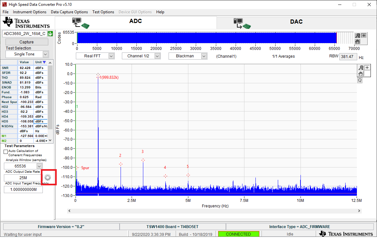
Task: Open the Channel 1/2 selector dropdown
Action: tap(157, 56)
